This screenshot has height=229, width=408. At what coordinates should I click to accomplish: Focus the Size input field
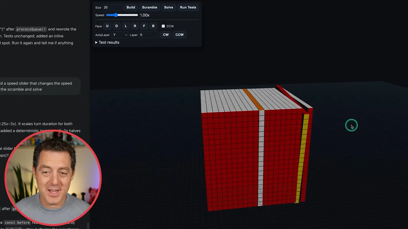(x=112, y=7)
